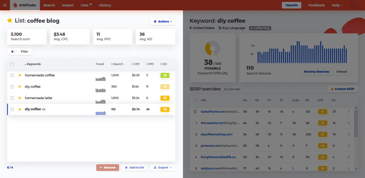Screen dimensions: 365x178
Task: Switch chart to Interest
Action: 342,71
